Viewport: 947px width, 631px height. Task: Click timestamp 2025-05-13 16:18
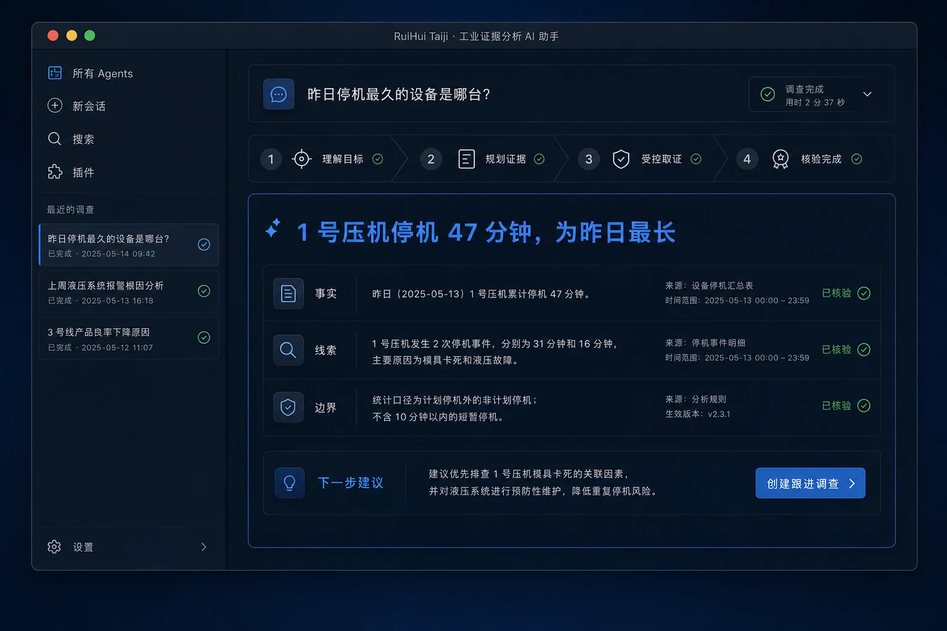tap(117, 301)
